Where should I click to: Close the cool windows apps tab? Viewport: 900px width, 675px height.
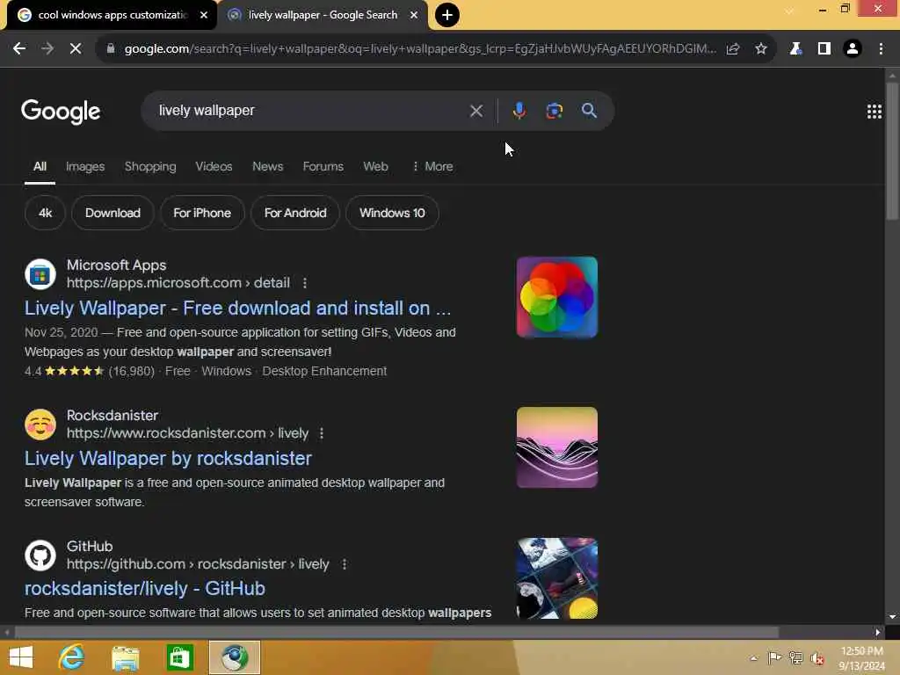(x=204, y=15)
